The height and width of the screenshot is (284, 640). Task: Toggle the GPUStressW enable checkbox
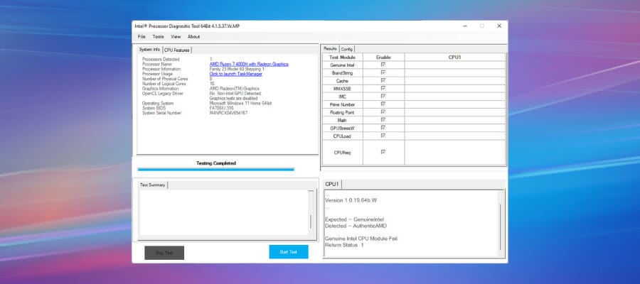coord(383,128)
